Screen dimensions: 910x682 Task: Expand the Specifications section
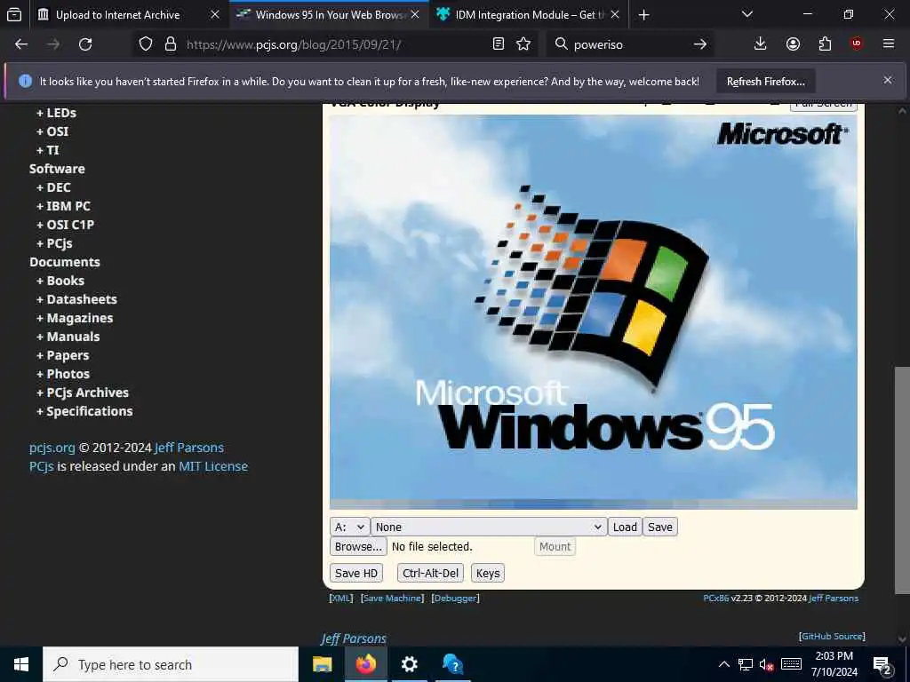coord(84,411)
